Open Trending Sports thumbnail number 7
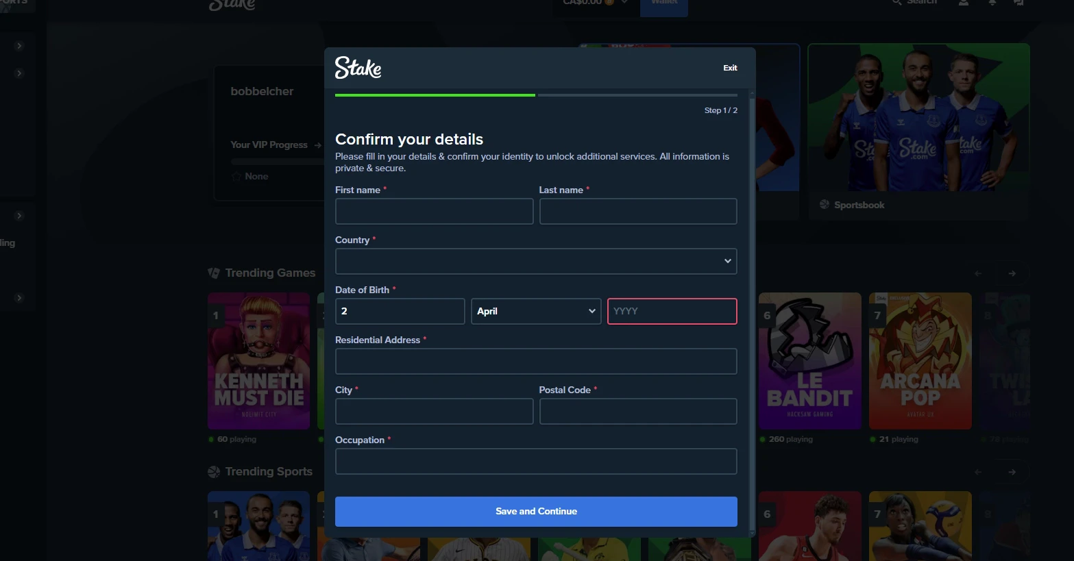Viewport: 1074px width, 561px height. [920, 526]
